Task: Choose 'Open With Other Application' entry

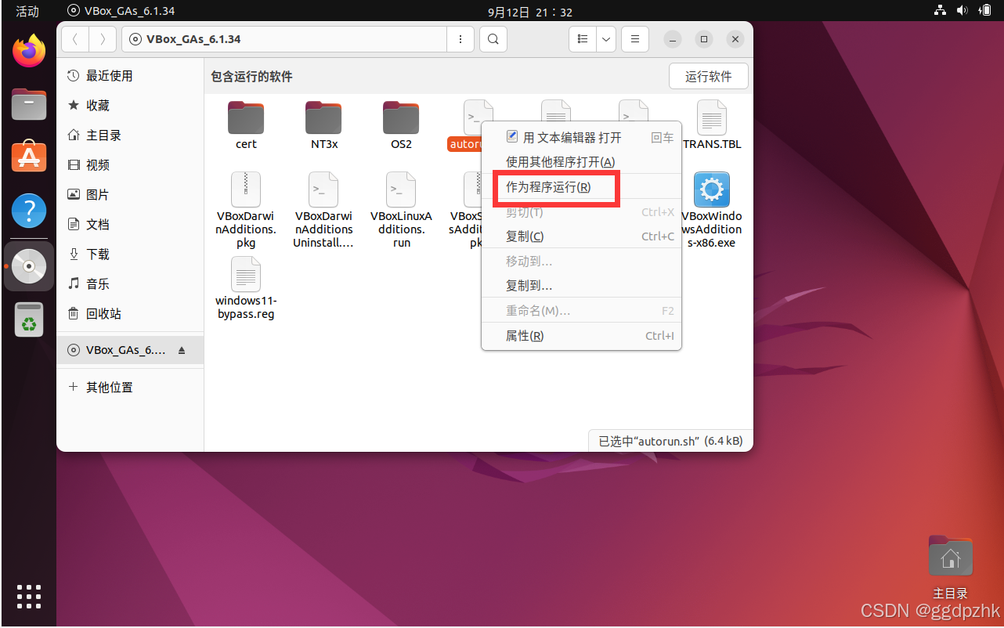Action: 581,161
